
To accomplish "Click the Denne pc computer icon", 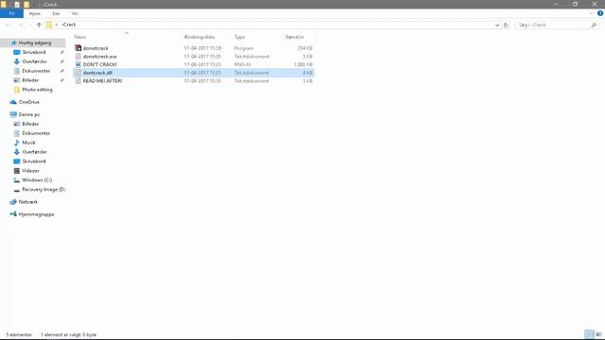I will point(13,114).
